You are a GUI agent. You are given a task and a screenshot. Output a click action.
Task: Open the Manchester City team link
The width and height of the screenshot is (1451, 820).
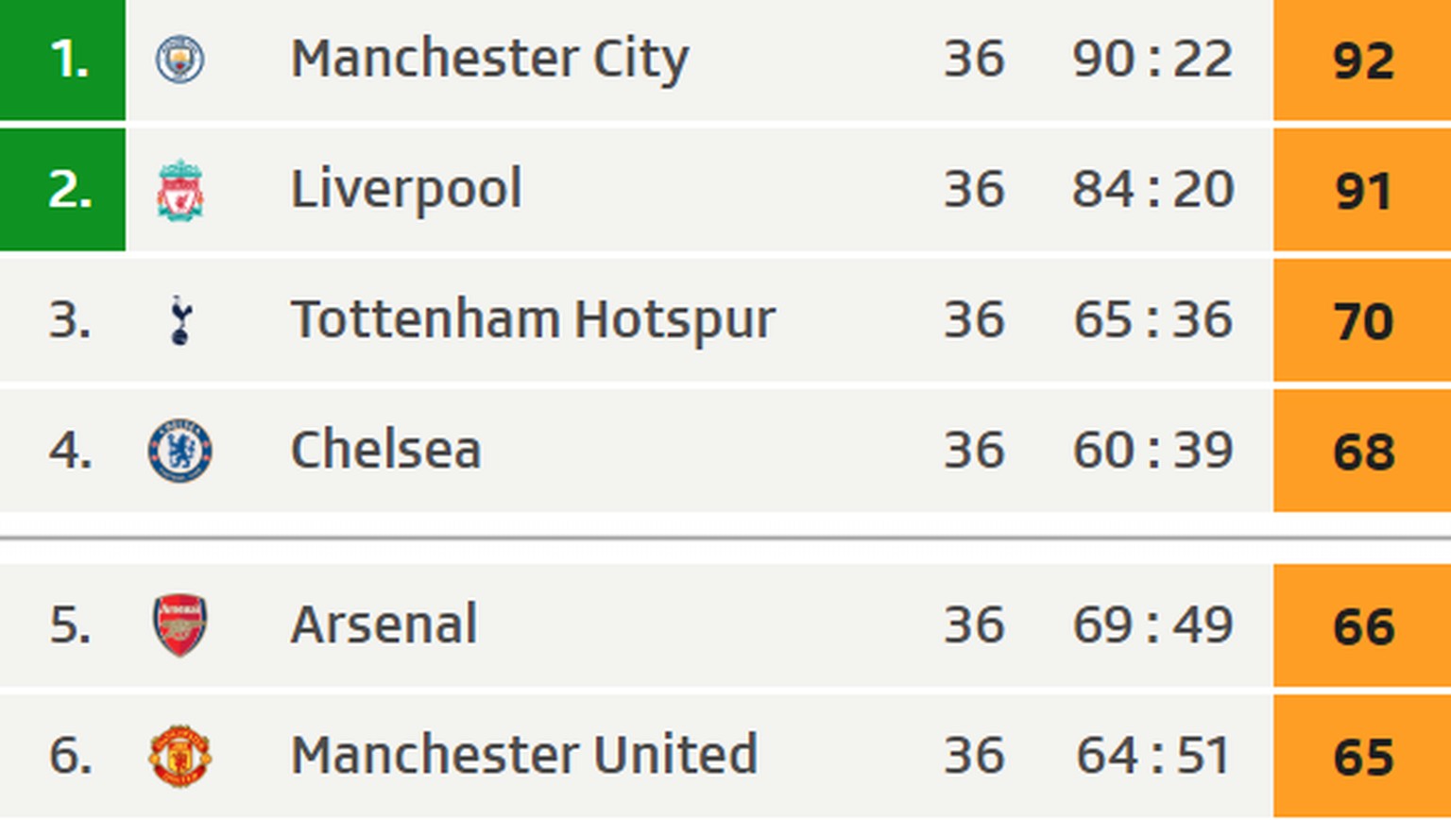click(489, 59)
